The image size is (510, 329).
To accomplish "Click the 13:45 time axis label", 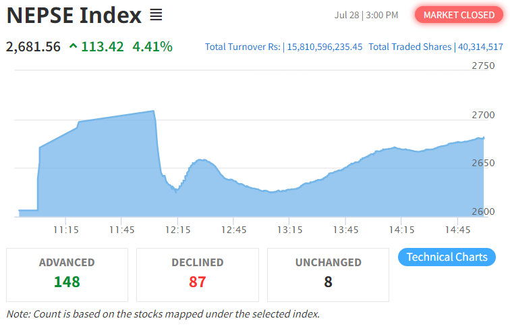I will click(345, 230).
